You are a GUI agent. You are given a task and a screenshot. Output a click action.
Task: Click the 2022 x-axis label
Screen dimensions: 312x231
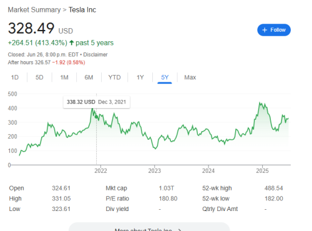point(100,170)
